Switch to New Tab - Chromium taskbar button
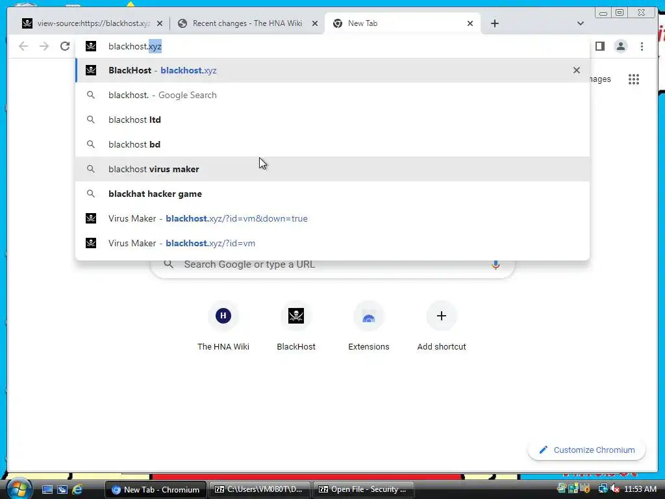 156,490
